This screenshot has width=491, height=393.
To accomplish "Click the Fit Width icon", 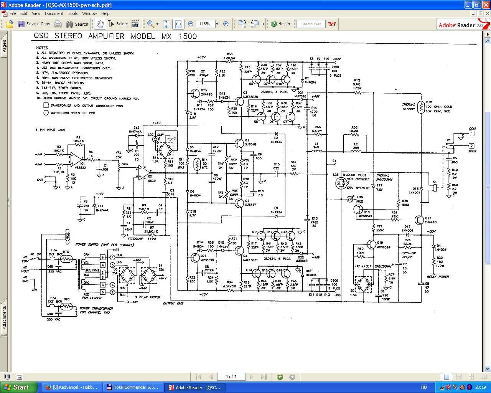I will pyautogui.click(x=178, y=24).
